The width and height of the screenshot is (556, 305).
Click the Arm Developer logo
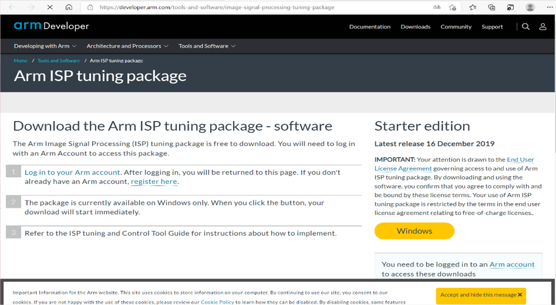point(51,26)
